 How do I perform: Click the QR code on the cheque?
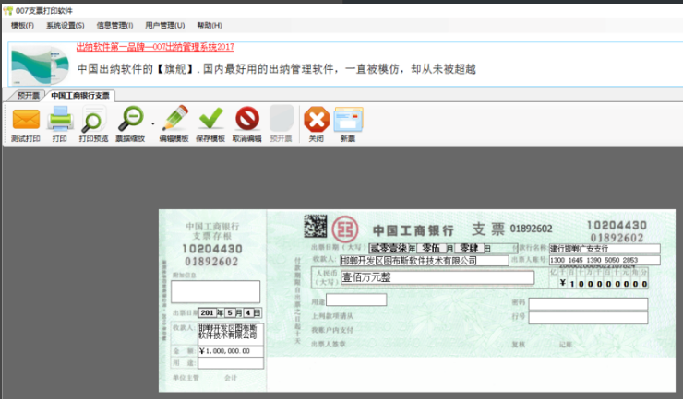pos(315,226)
